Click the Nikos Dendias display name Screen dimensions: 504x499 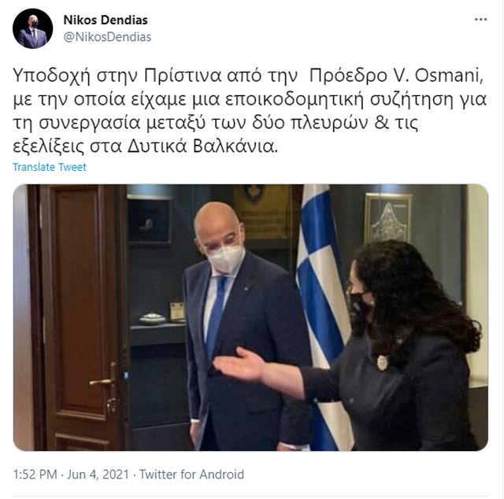tap(106, 20)
